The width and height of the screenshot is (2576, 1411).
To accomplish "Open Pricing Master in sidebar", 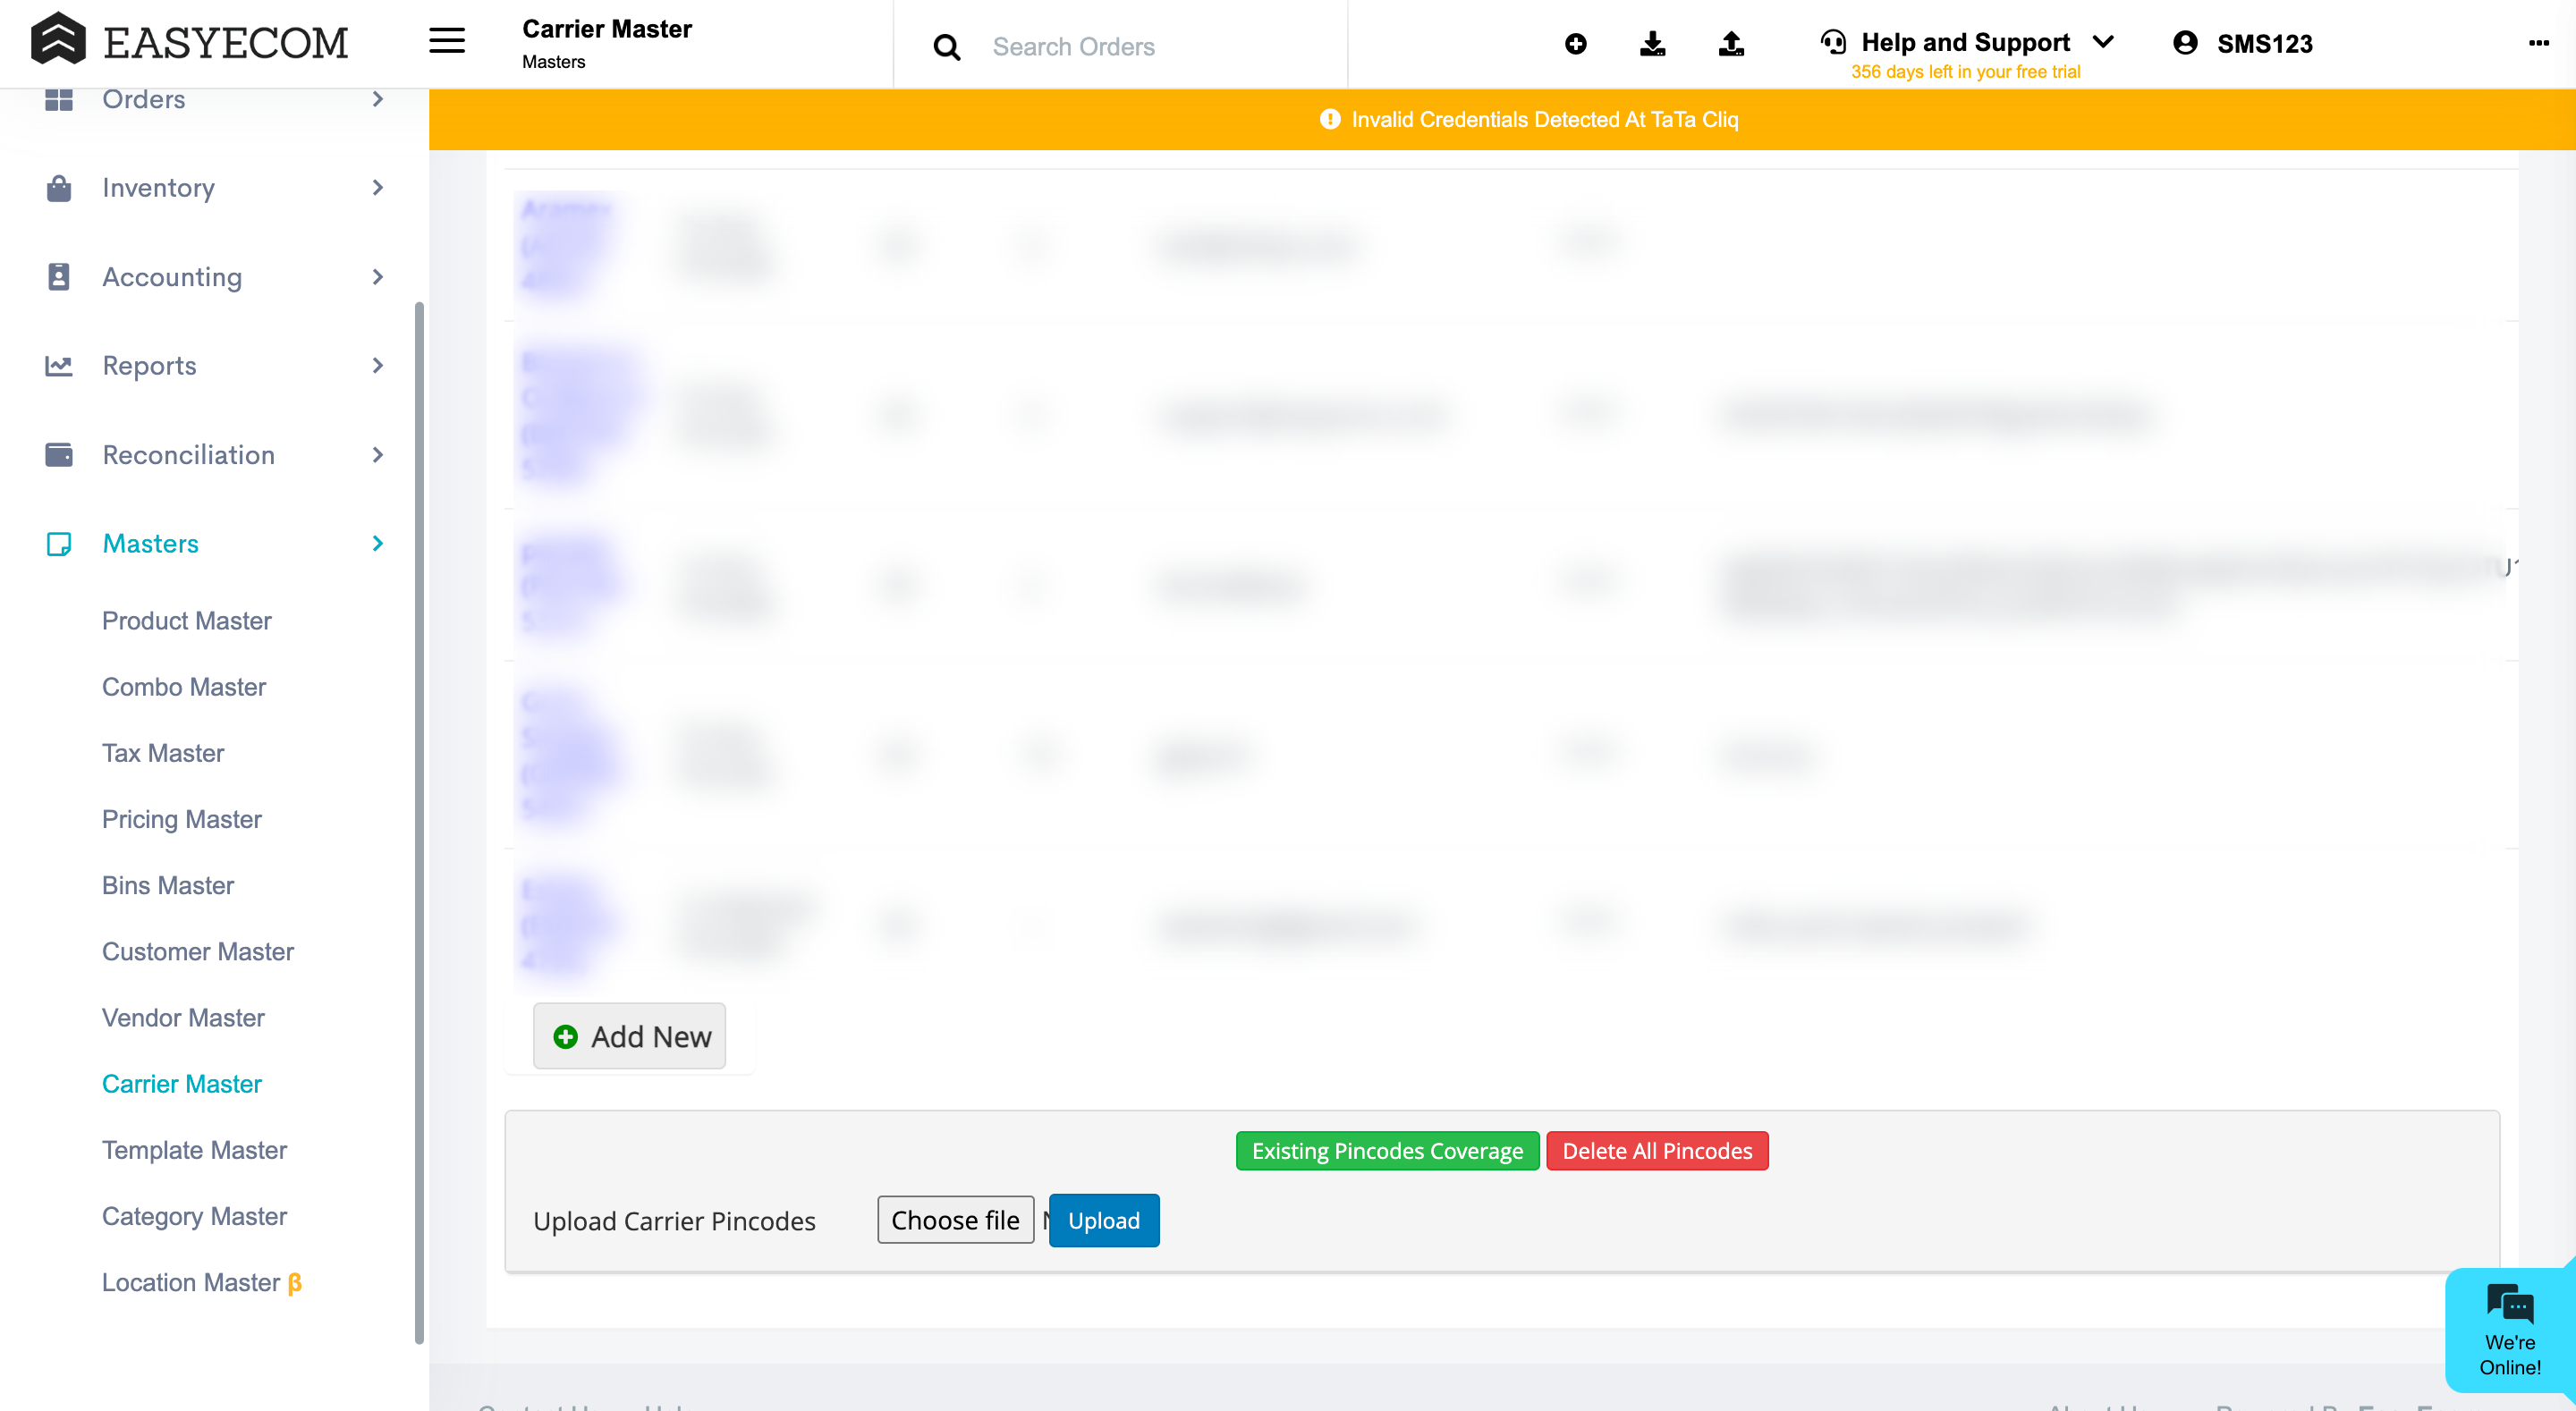I will [182, 819].
